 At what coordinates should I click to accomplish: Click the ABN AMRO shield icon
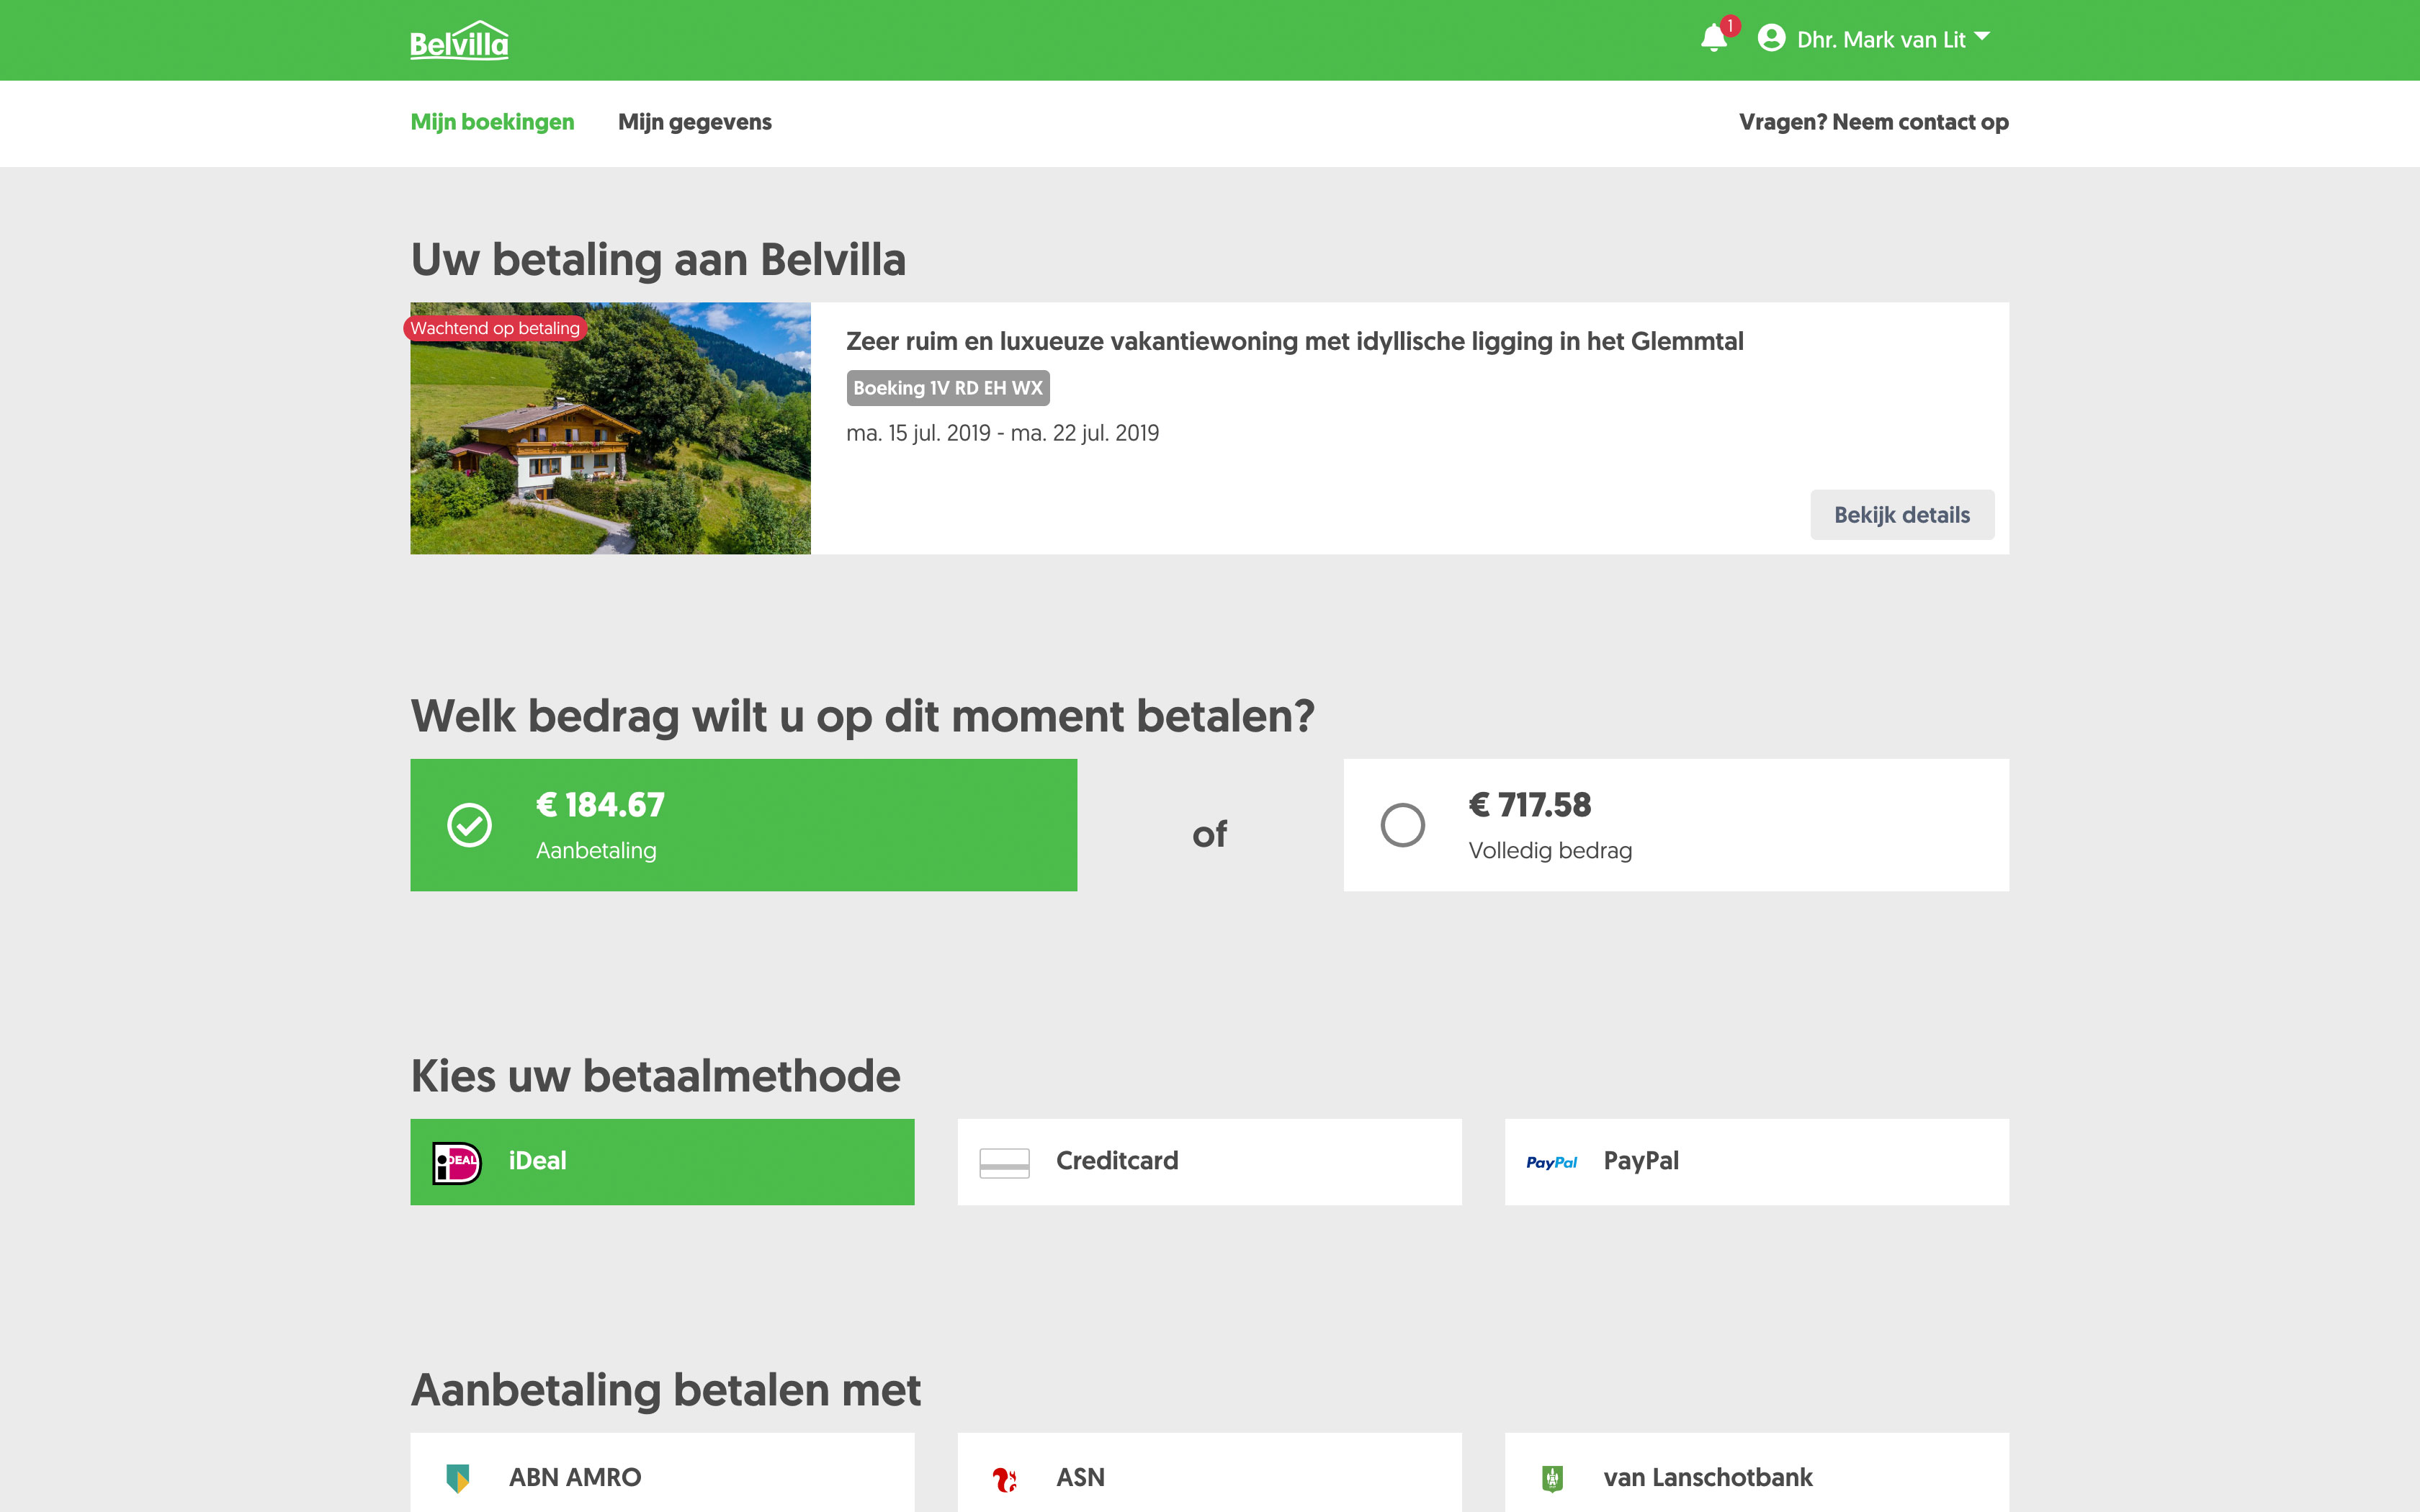pyautogui.click(x=458, y=1477)
